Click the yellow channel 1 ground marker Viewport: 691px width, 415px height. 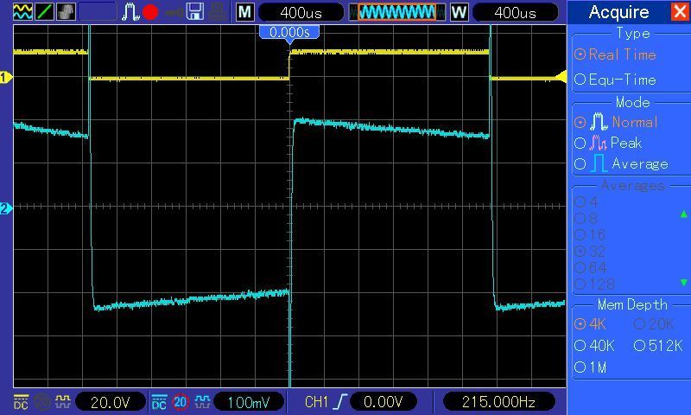[6, 78]
